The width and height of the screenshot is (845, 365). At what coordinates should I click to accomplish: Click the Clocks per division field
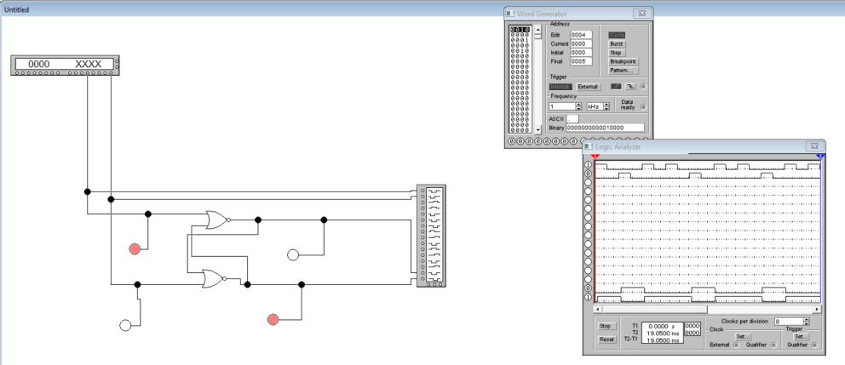(x=789, y=322)
